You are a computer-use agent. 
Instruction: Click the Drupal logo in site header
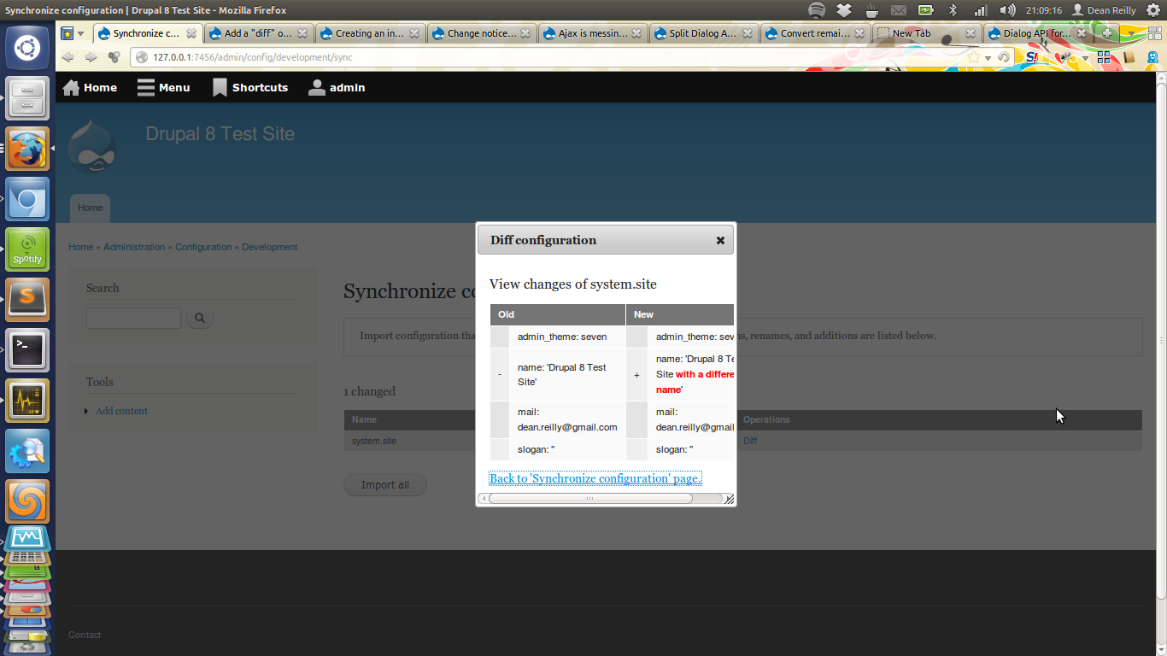[91, 147]
